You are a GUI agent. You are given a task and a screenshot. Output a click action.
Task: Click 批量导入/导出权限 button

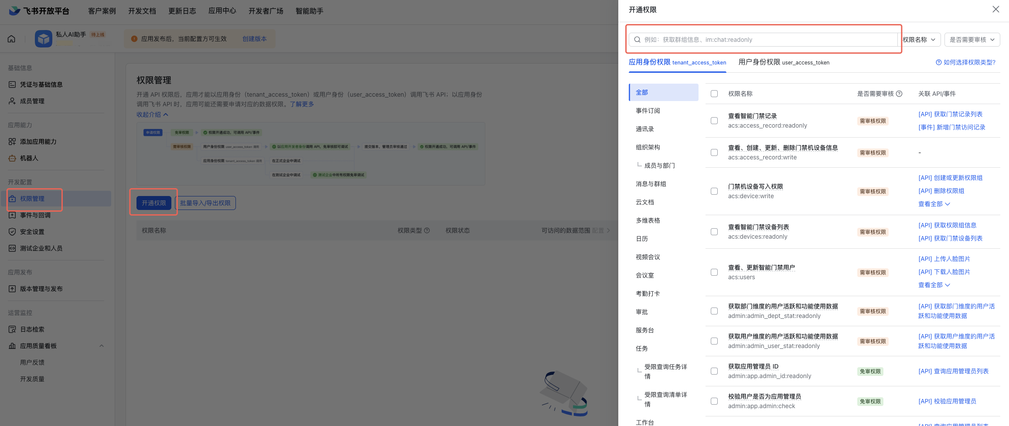205,203
